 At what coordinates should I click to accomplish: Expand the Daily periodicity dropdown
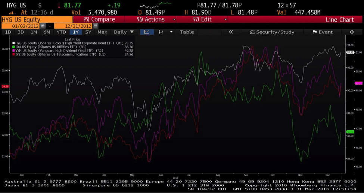point(124,32)
